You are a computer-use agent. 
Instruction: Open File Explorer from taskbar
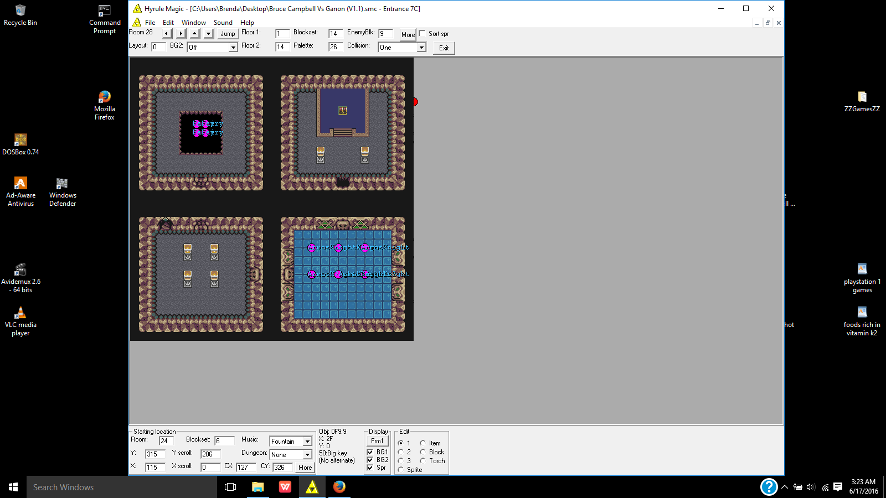pos(257,487)
